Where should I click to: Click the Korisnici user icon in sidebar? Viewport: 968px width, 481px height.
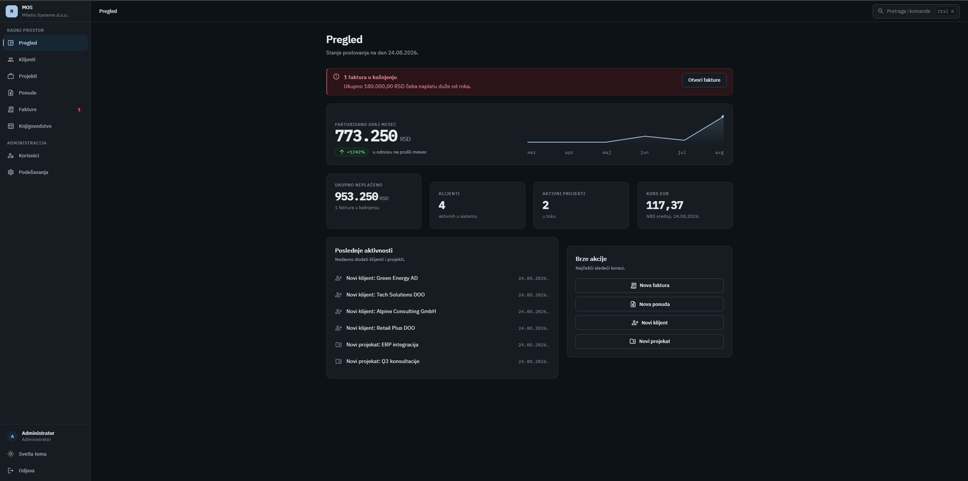point(11,155)
